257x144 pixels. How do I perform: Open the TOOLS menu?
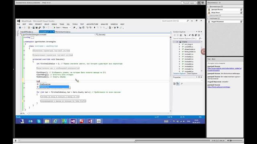[75, 24]
